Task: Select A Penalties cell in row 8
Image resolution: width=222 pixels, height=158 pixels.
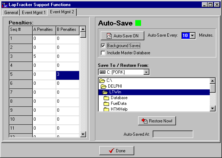Action: click(x=44, y=102)
